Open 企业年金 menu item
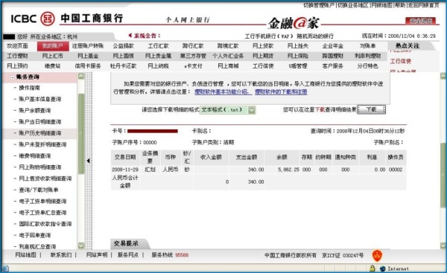 coord(333,46)
